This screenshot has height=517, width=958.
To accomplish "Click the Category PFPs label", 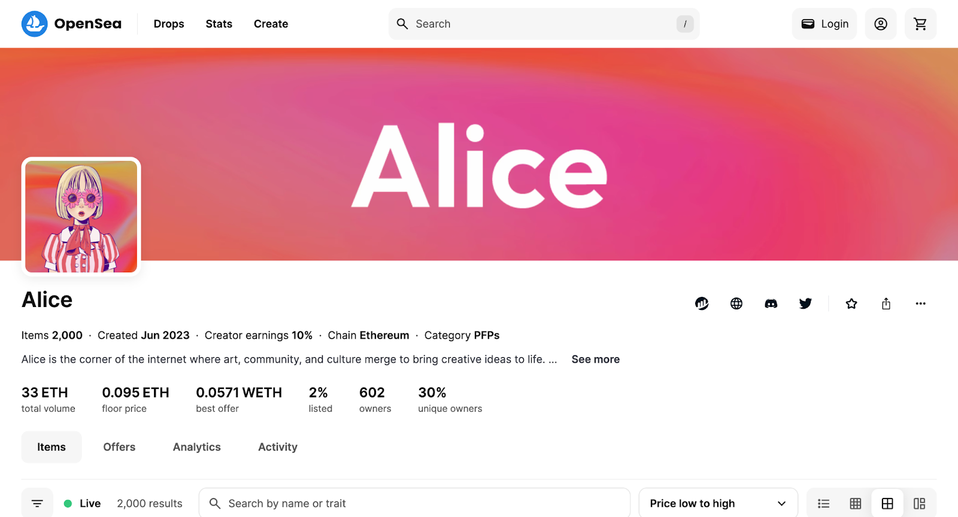I will (462, 335).
